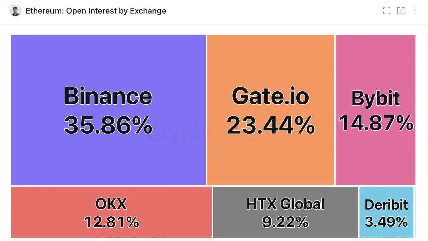
Task: Select the Bybit segment in the treemap
Action: pyautogui.click(x=376, y=110)
